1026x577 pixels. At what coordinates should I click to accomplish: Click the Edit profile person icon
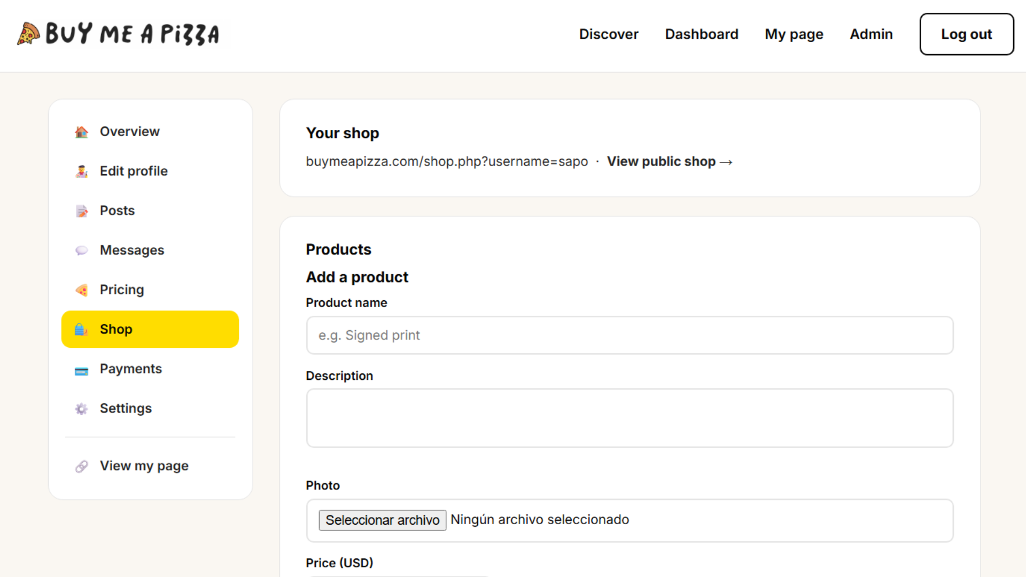click(x=81, y=171)
